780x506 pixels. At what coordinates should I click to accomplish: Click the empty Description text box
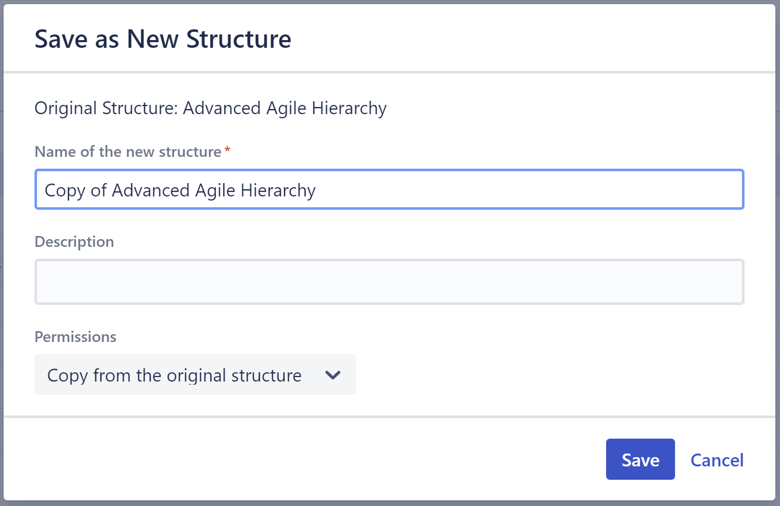click(389, 282)
